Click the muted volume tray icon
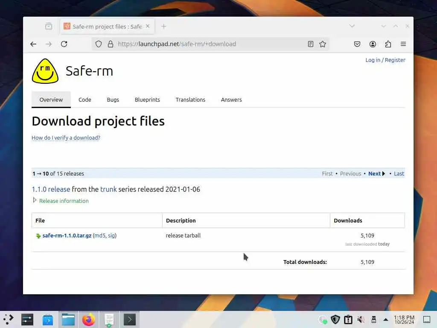The width and height of the screenshot is (437, 328). (361, 319)
